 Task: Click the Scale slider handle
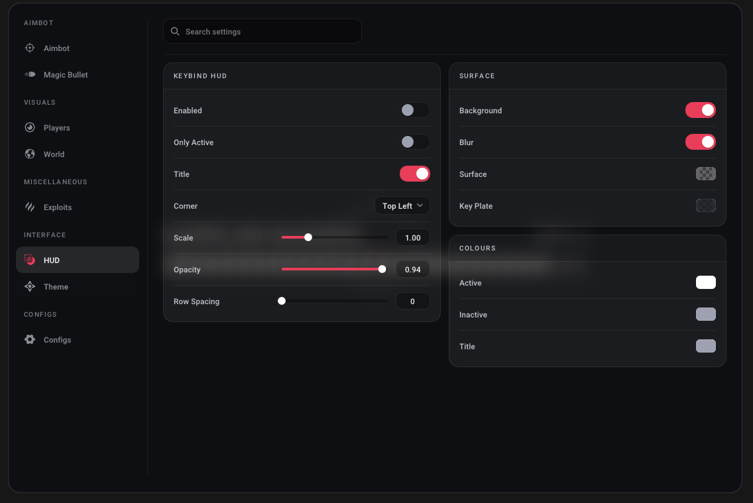[308, 237]
